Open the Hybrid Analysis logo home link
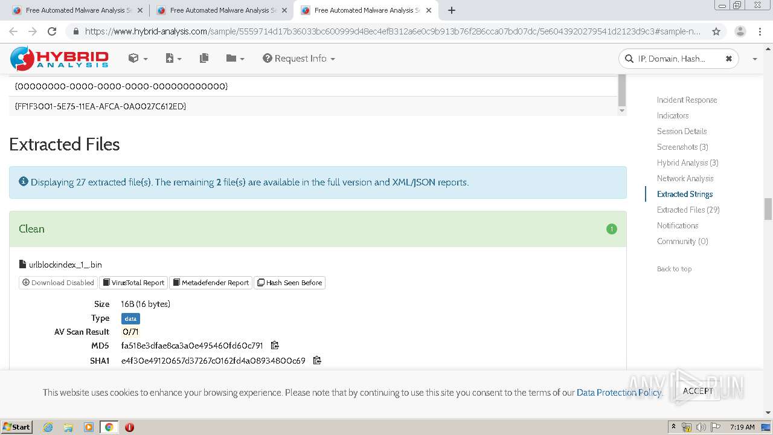This screenshot has height=435, width=773. (x=59, y=58)
